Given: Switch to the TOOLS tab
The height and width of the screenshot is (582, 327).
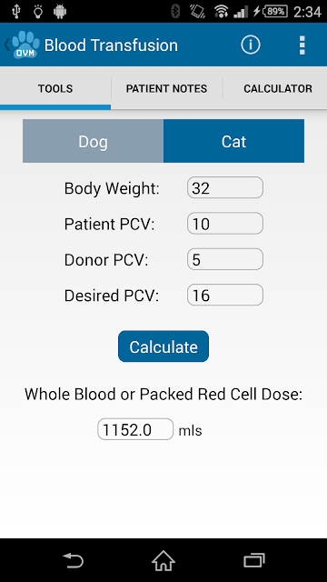Looking at the screenshot, I should coord(55,89).
